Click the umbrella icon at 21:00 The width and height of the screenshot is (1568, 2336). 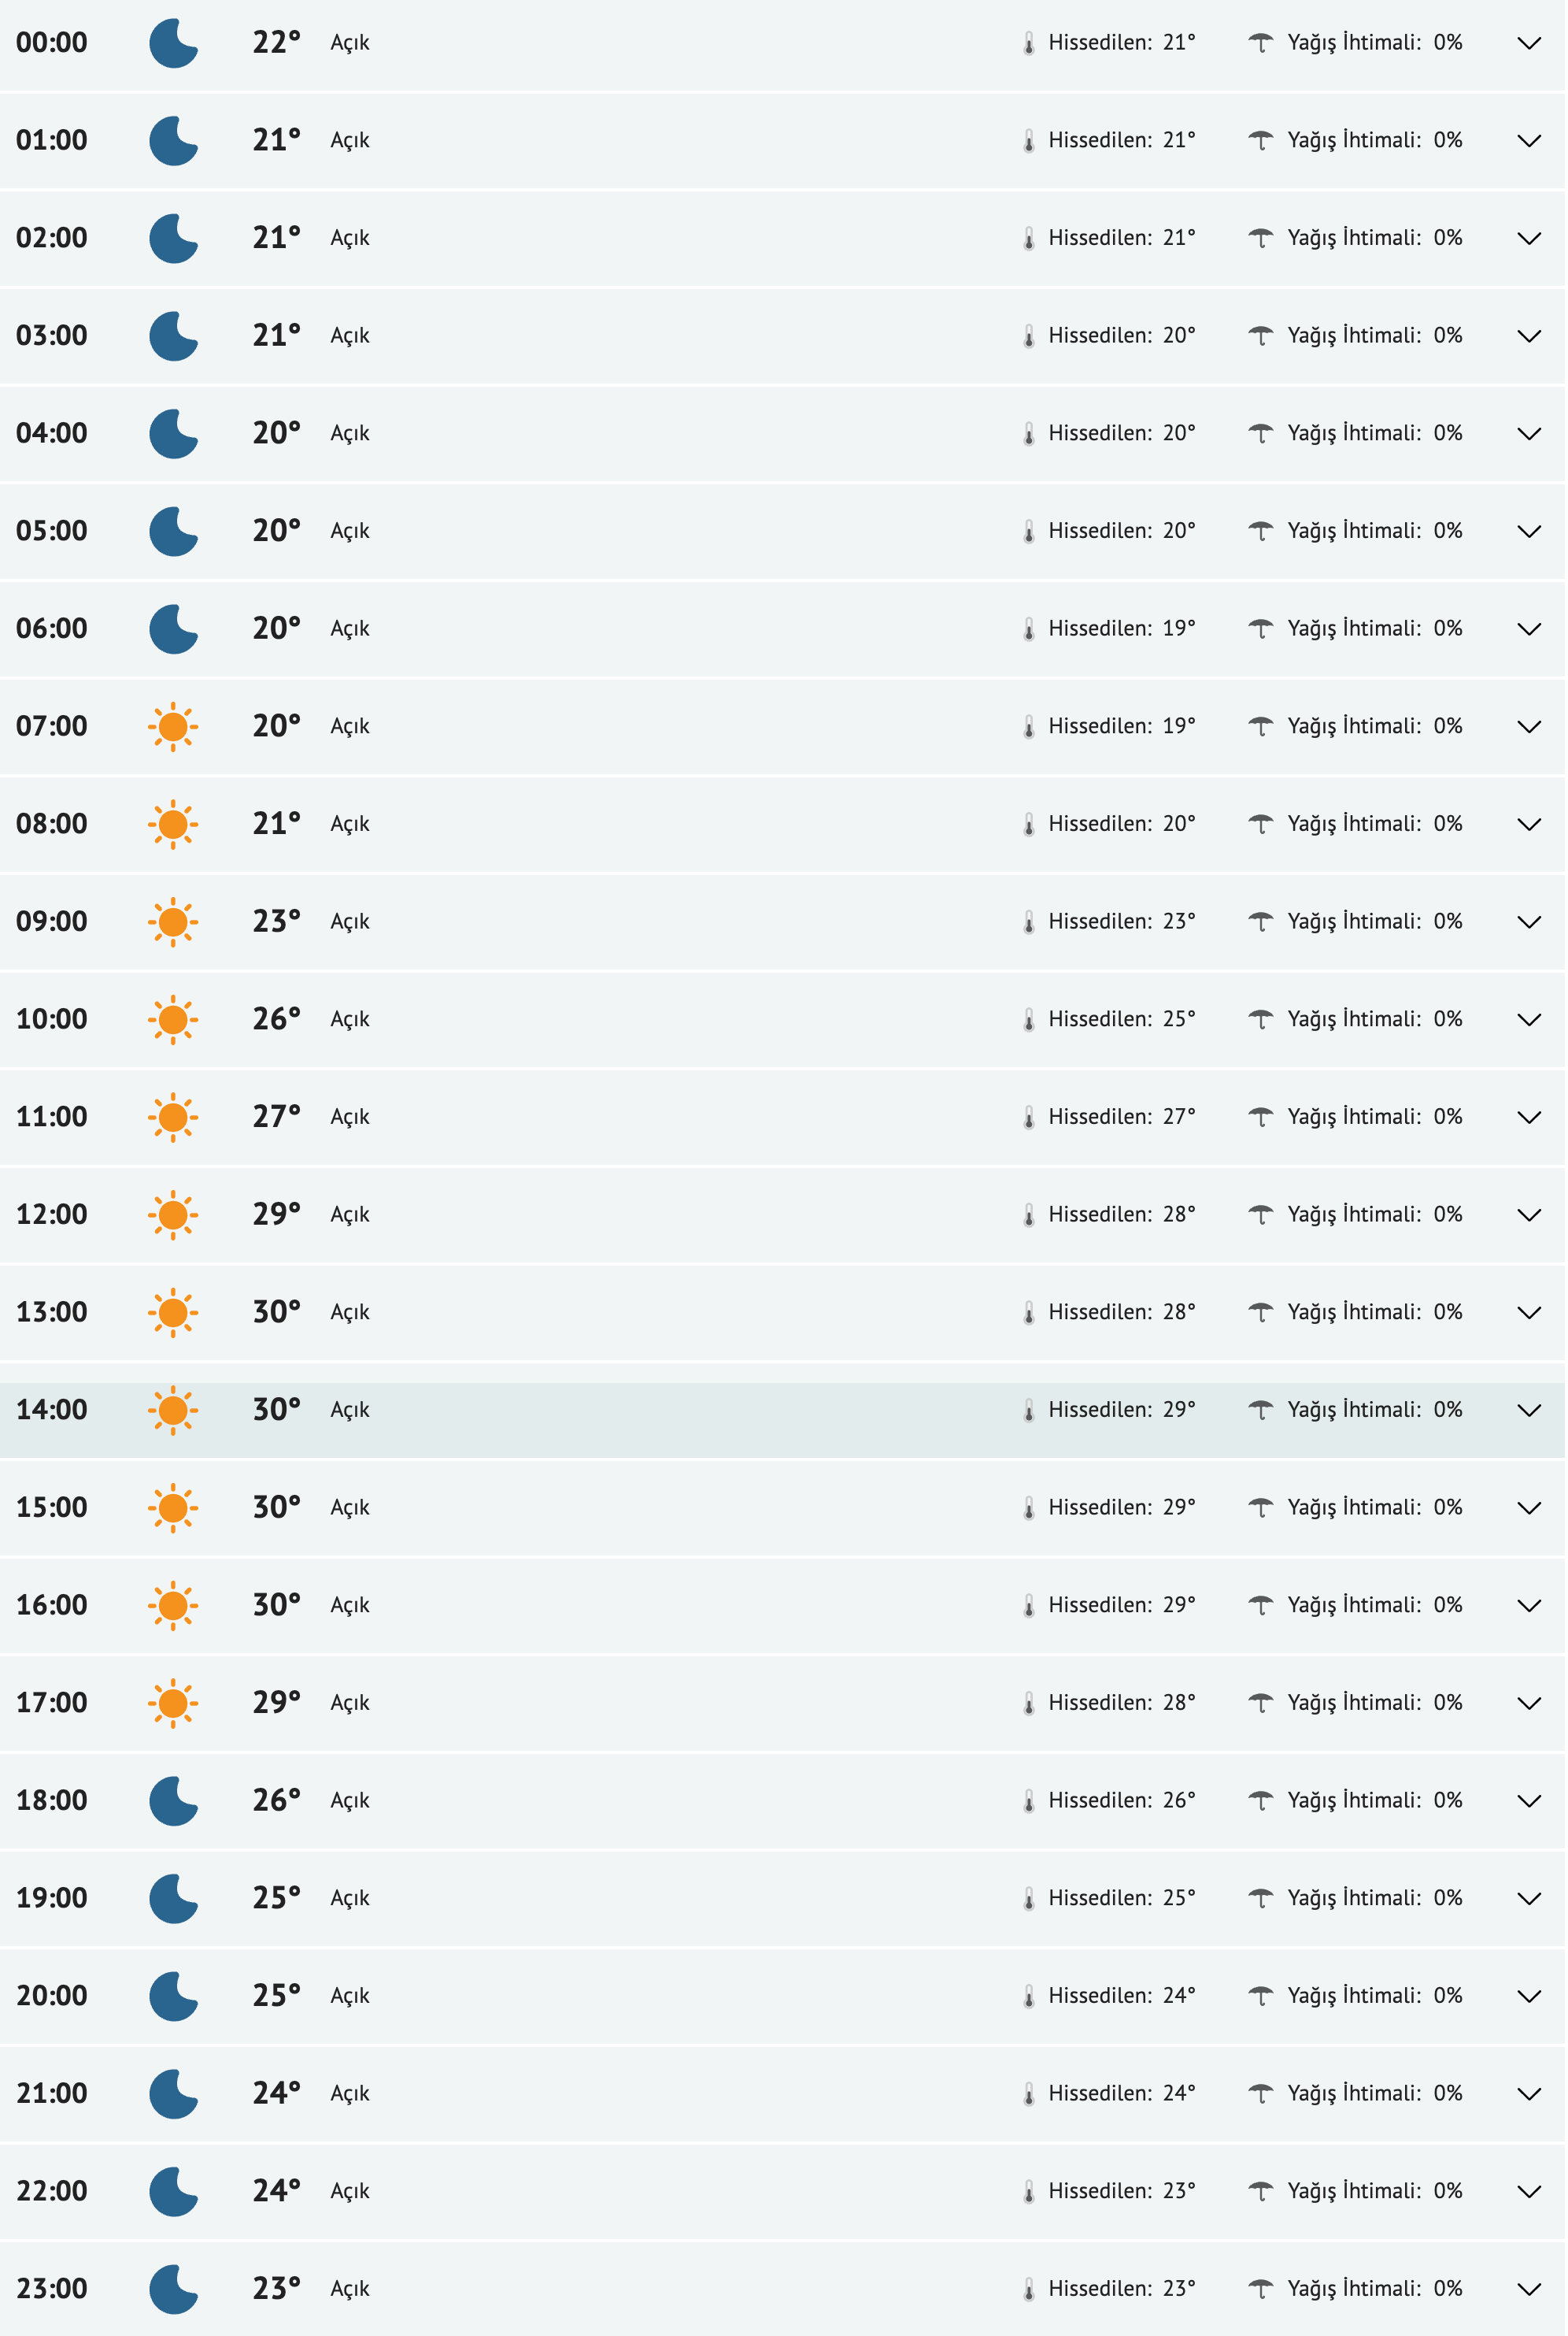pos(1262,2094)
